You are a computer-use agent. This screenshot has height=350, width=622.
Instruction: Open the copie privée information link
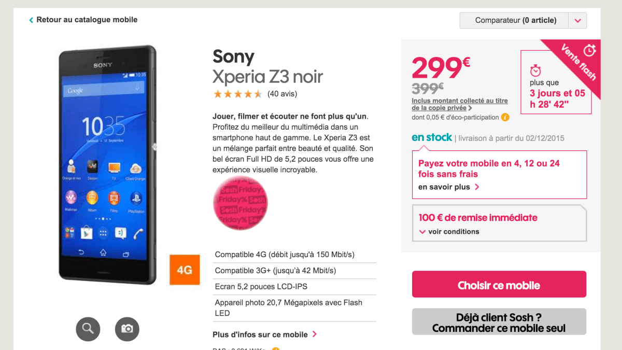pos(460,104)
